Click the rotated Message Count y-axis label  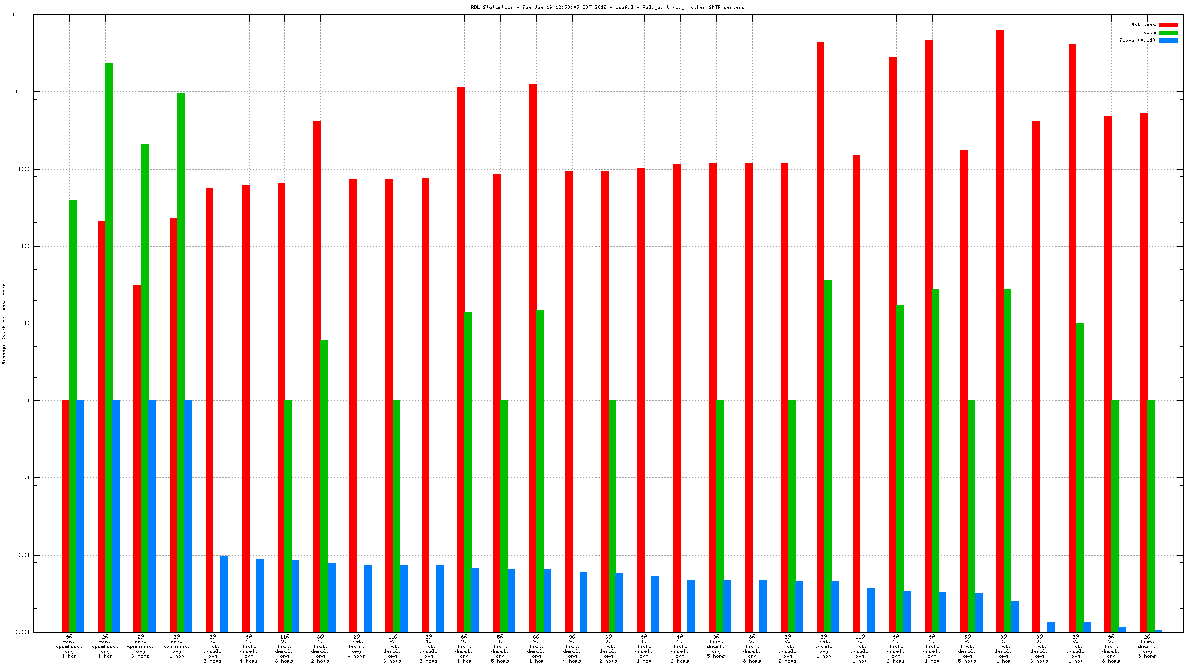tap(4, 324)
